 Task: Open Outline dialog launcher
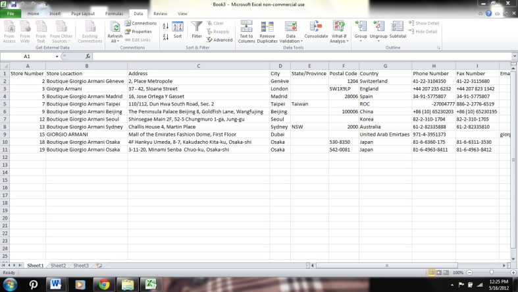click(439, 48)
